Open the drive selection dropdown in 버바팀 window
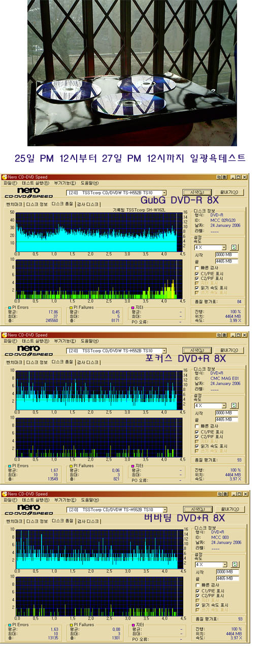This screenshot has height=648, width=269. pyautogui.click(x=164, y=510)
